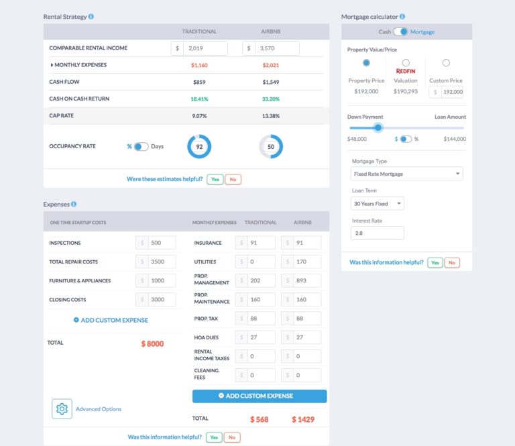
Task: Click the Expenses section info icon
Action: [x=74, y=204]
